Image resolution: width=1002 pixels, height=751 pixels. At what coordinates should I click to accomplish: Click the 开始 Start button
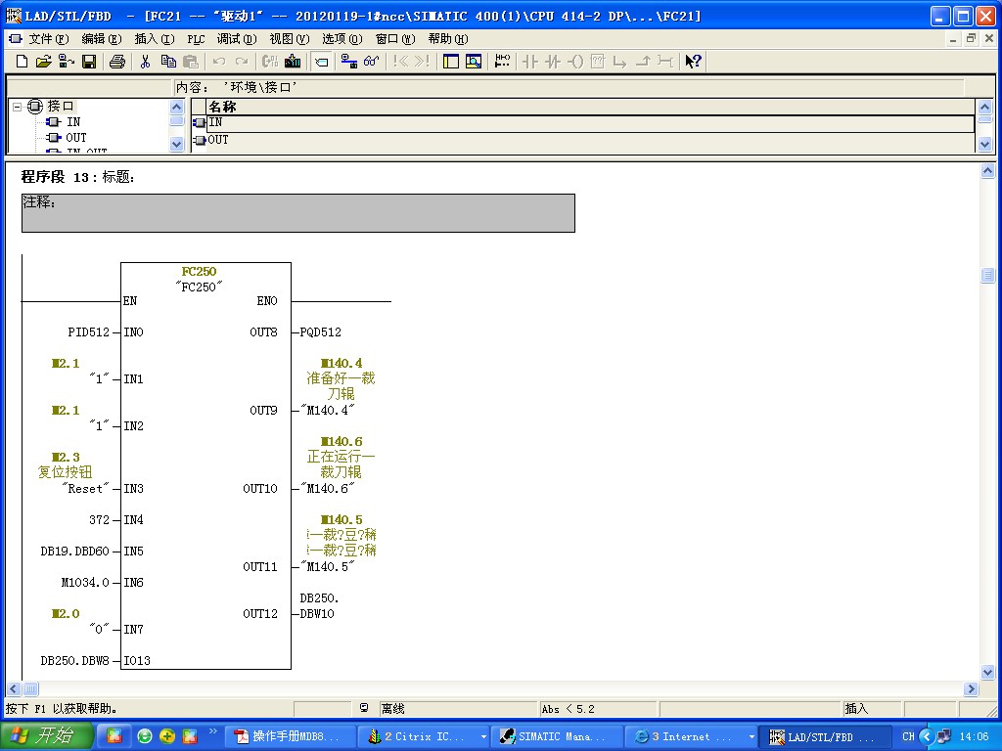coord(46,736)
